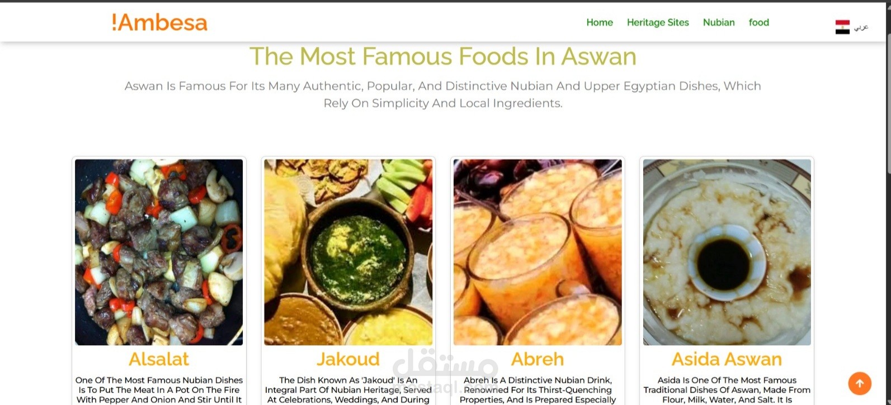Select the food navigation link

[x=759, y=22]
